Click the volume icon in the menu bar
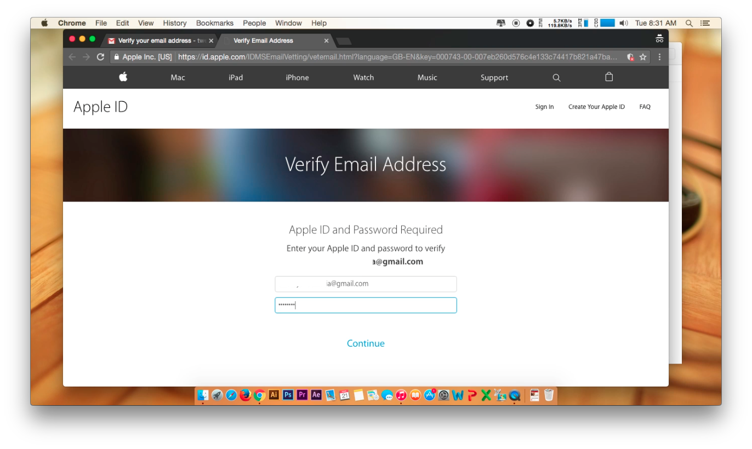Screen dimensions: 752x449 click(x=624, y=23)
